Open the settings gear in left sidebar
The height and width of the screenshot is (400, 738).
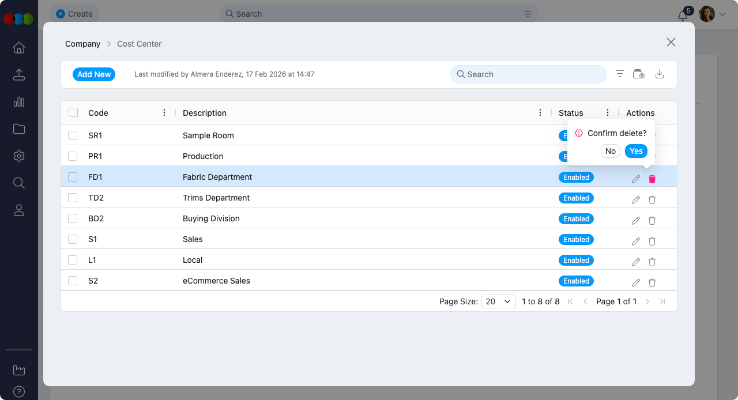click(x=19, y=156)
